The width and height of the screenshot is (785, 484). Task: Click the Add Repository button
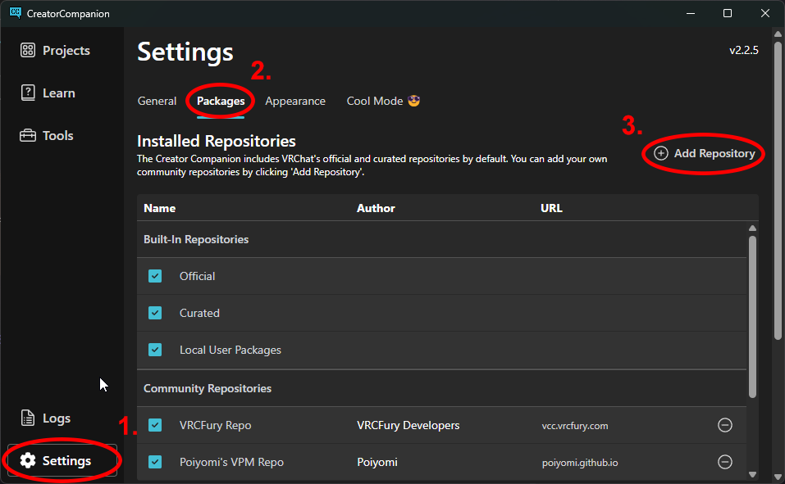tap(705, 154)
